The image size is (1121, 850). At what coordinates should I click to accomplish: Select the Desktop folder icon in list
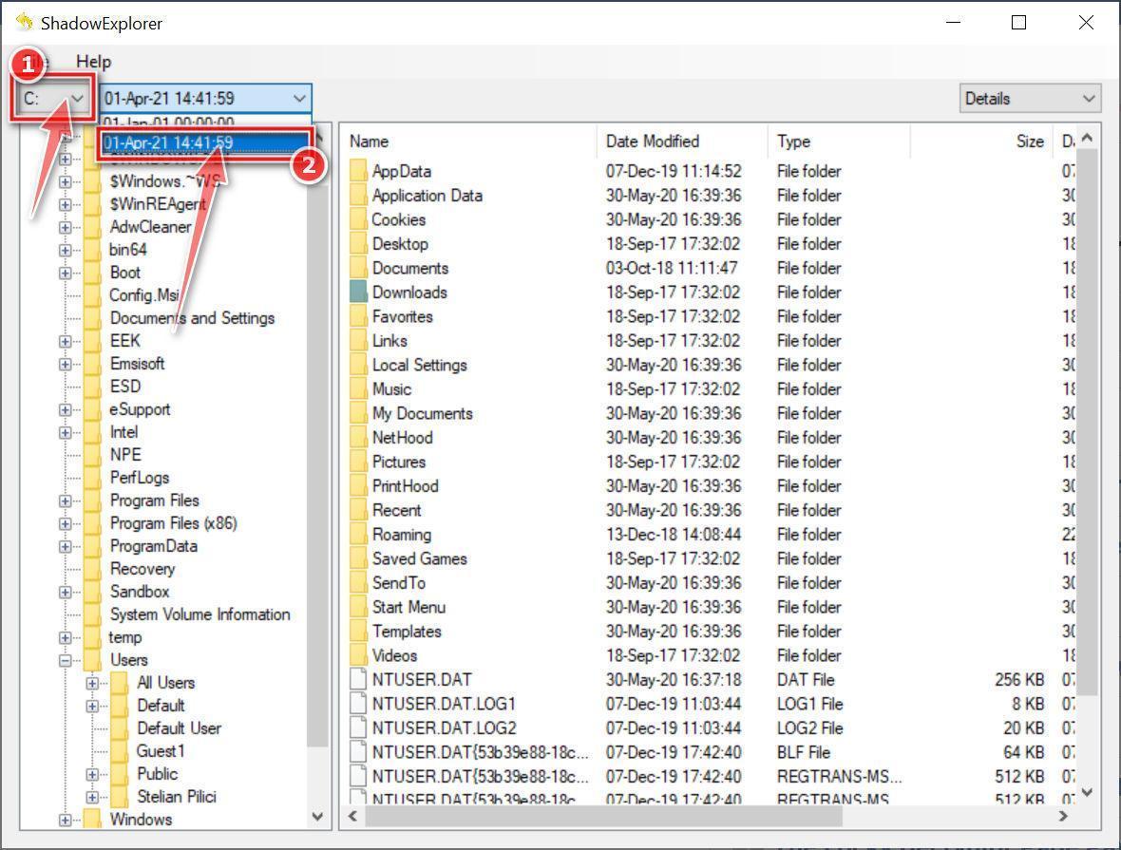click(358, 244)
